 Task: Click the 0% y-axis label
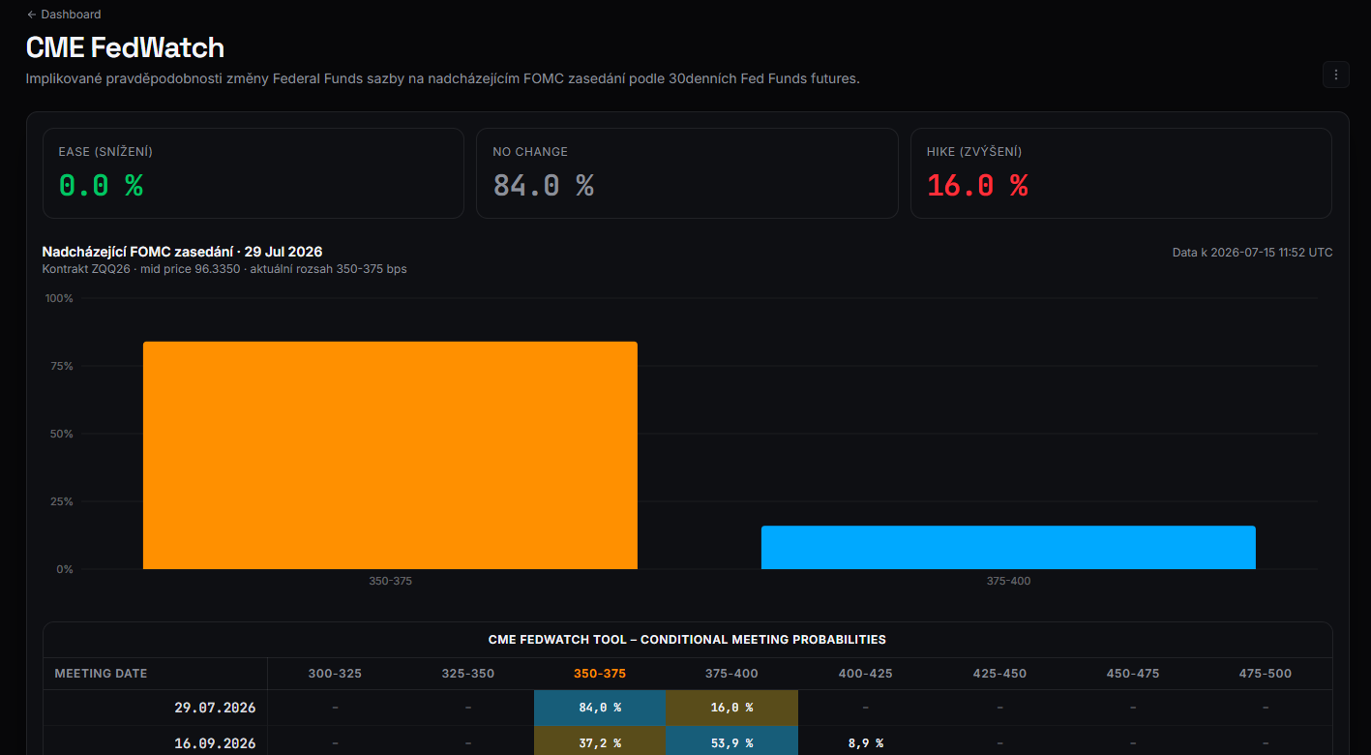click(65, 569)
